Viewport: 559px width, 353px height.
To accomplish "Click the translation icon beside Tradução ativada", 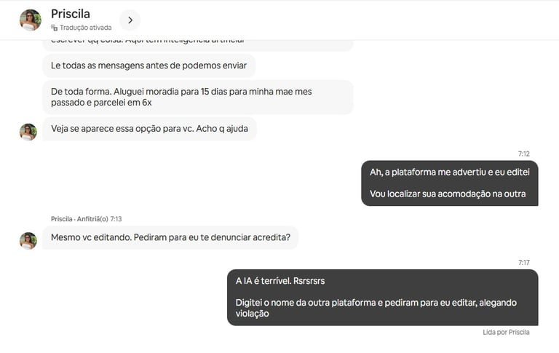I will click(x=54, y=28).
